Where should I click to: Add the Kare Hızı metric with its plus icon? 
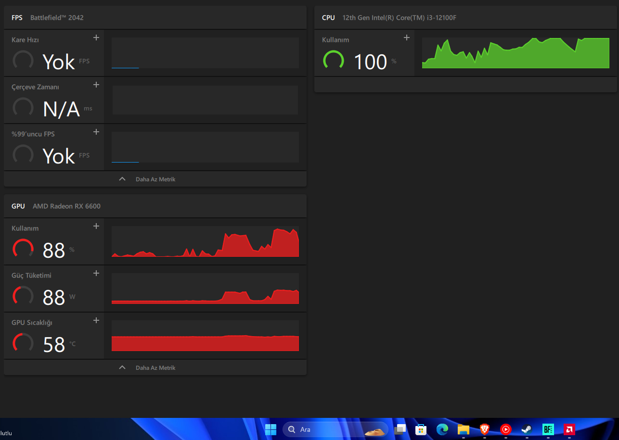click(96, 38)
